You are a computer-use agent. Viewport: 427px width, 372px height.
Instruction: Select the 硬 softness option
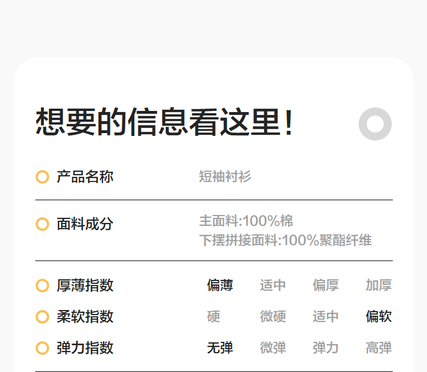point(213,316)
